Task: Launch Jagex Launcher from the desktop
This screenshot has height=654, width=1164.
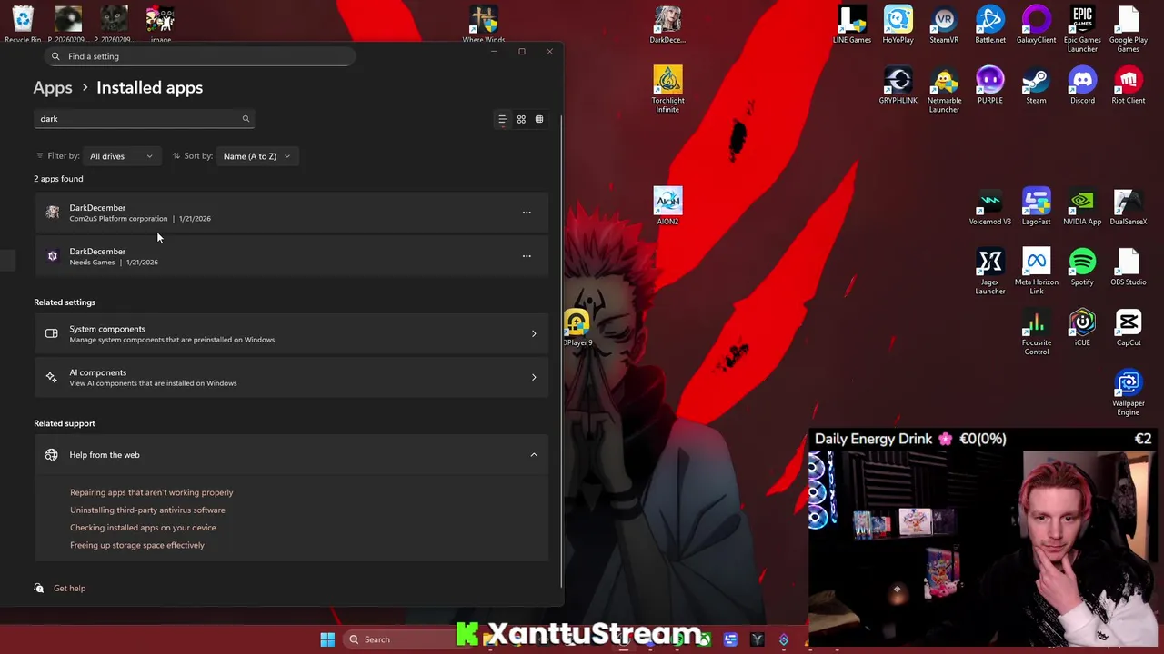Action: [x=990, y=272]
